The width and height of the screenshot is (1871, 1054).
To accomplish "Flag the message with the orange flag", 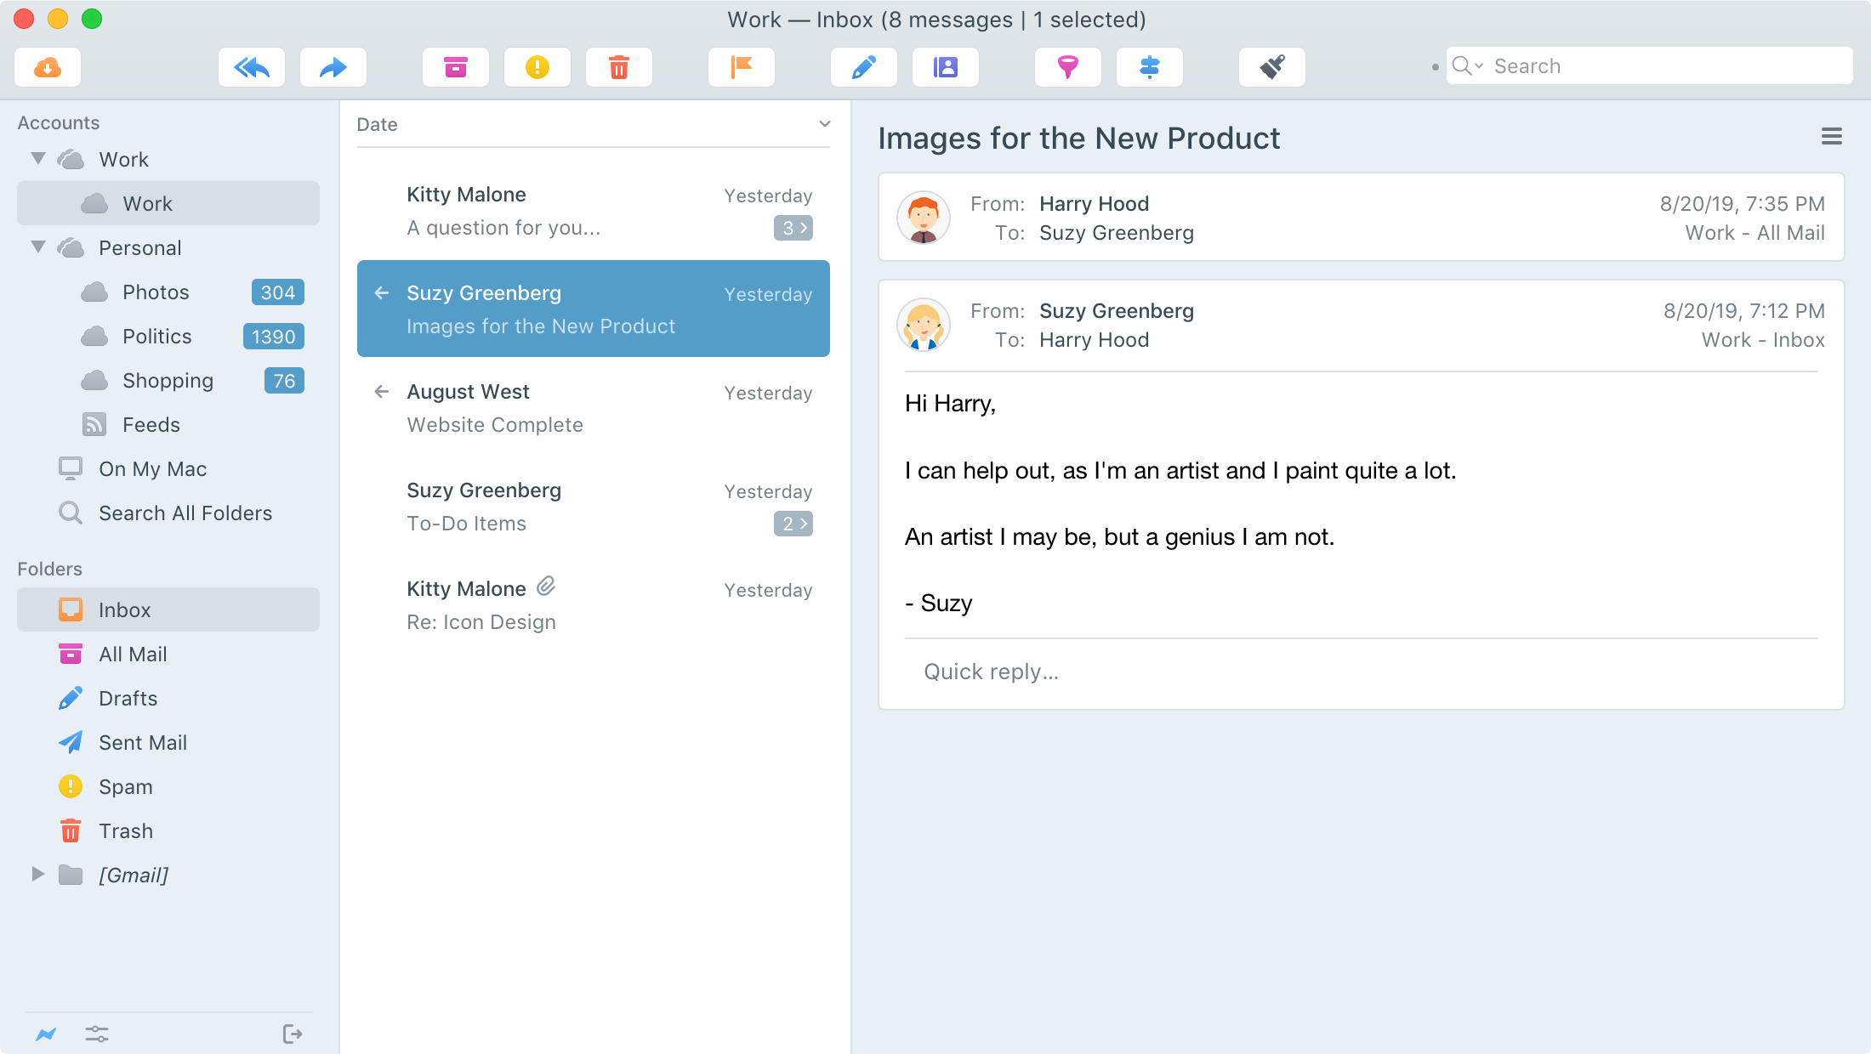I will pos(742,67).
